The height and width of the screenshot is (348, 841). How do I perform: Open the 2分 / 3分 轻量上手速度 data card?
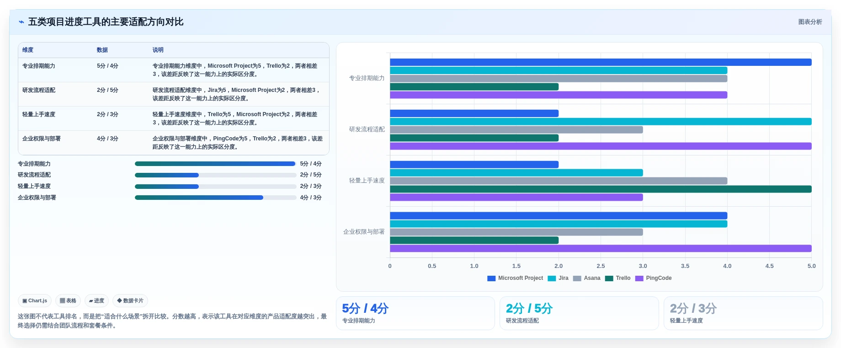[743, 313]
